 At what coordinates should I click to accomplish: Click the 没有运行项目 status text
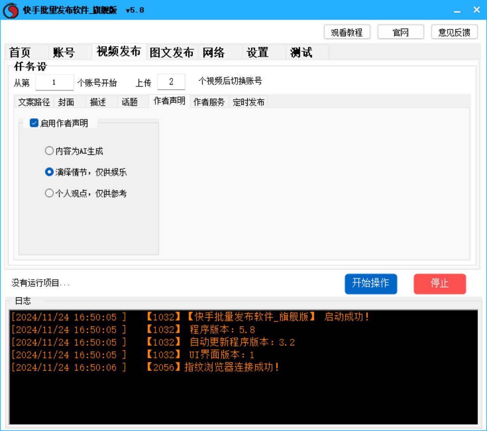[41, 283]
